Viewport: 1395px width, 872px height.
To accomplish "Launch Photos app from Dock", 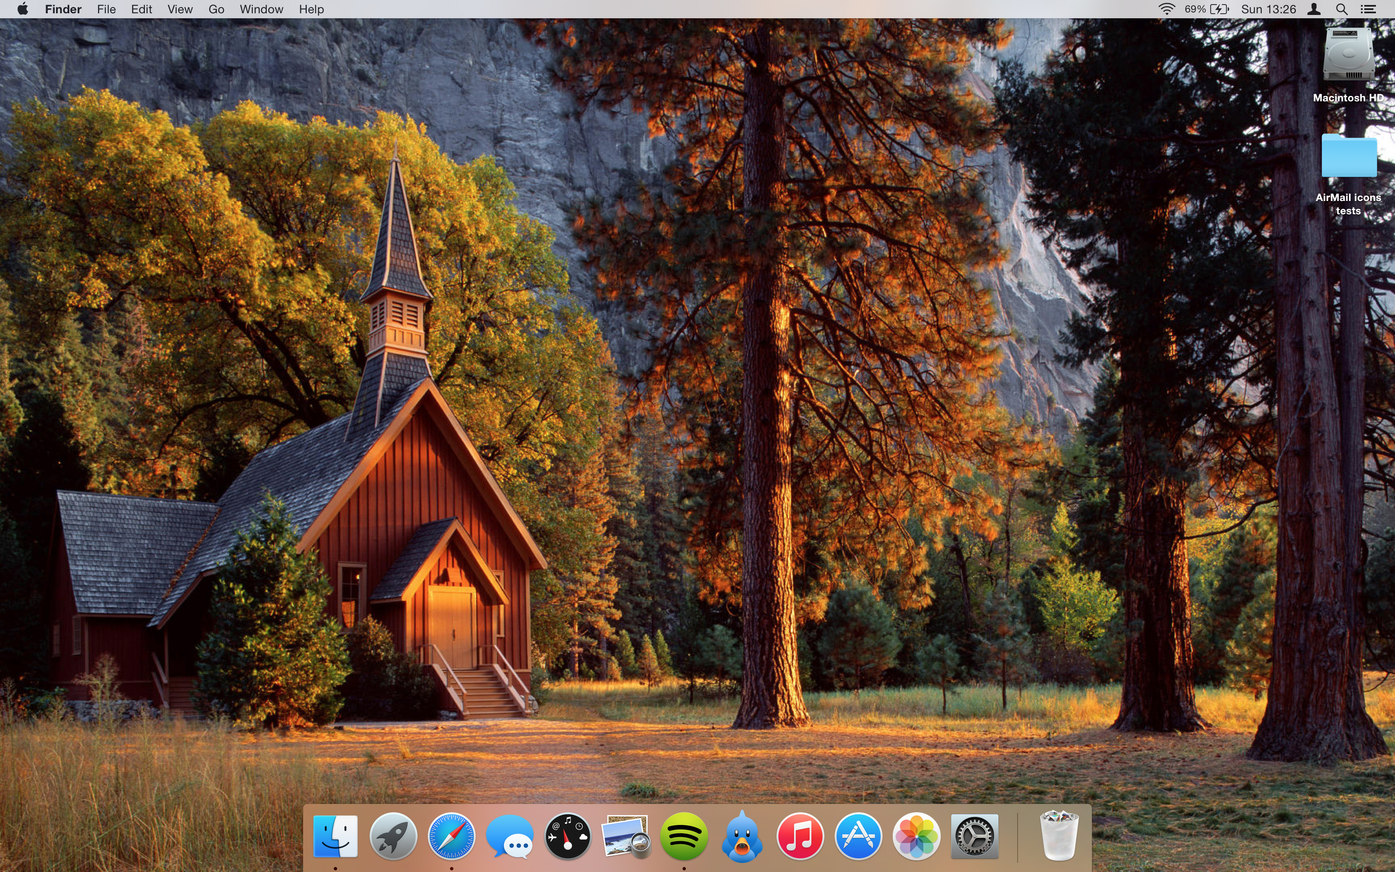I will [x=917, y=836].
